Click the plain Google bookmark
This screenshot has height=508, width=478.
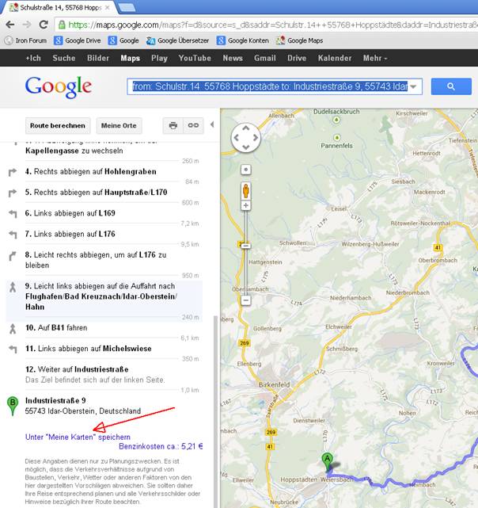point(123,40)
